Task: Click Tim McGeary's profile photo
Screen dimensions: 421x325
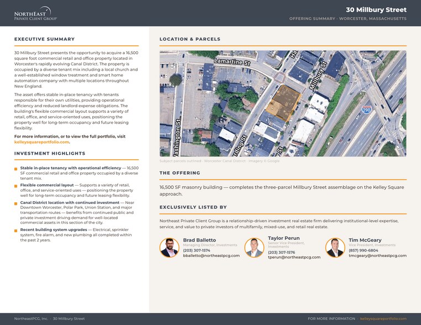Action: (335, 248)
